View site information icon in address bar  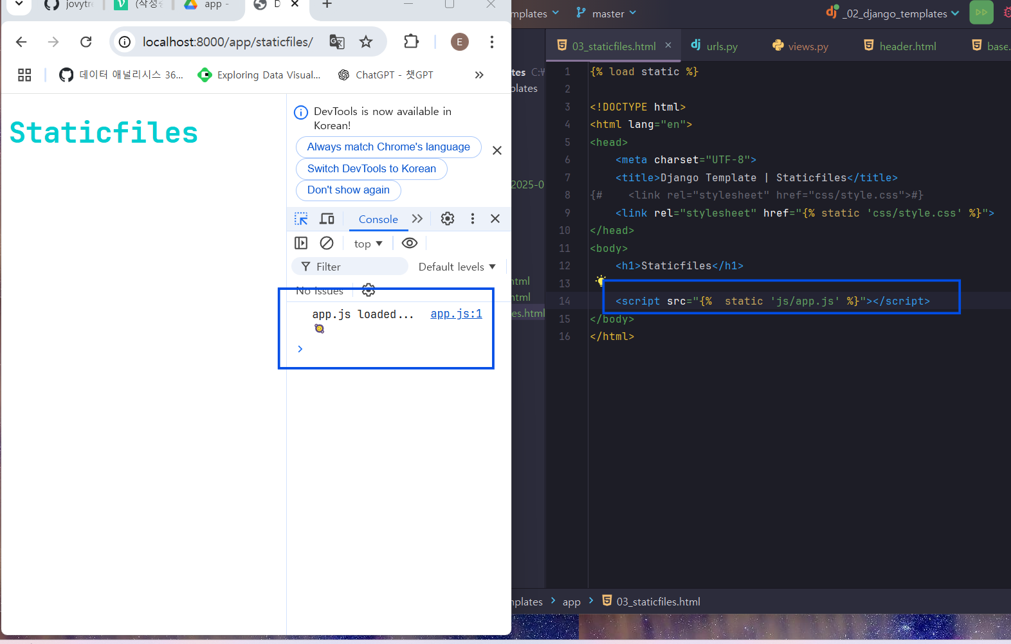[125, 42]
